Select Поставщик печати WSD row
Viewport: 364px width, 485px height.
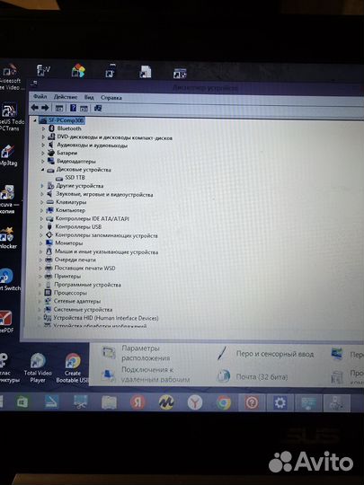[84, 268]
